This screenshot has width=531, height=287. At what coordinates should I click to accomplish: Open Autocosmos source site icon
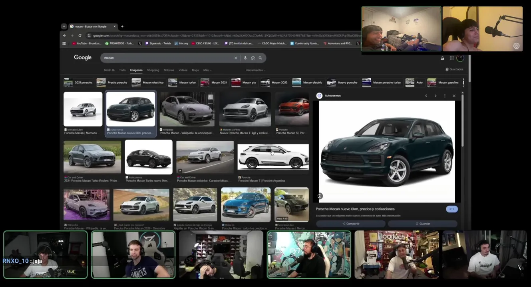coord(319,96)
